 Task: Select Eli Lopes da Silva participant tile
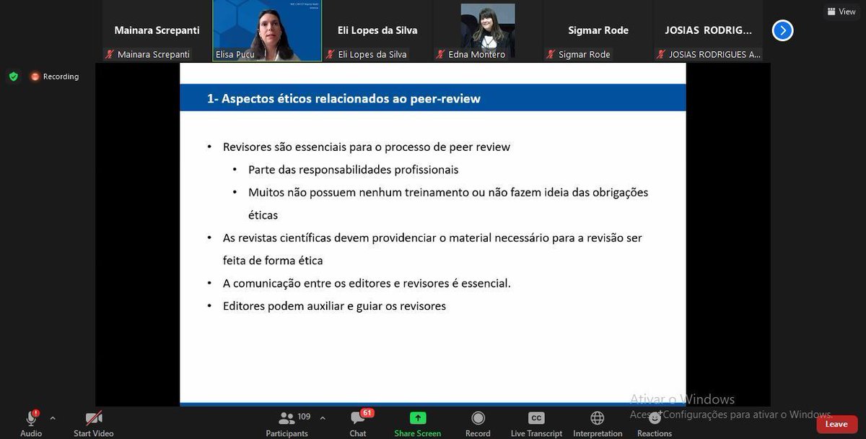(377, 31)
